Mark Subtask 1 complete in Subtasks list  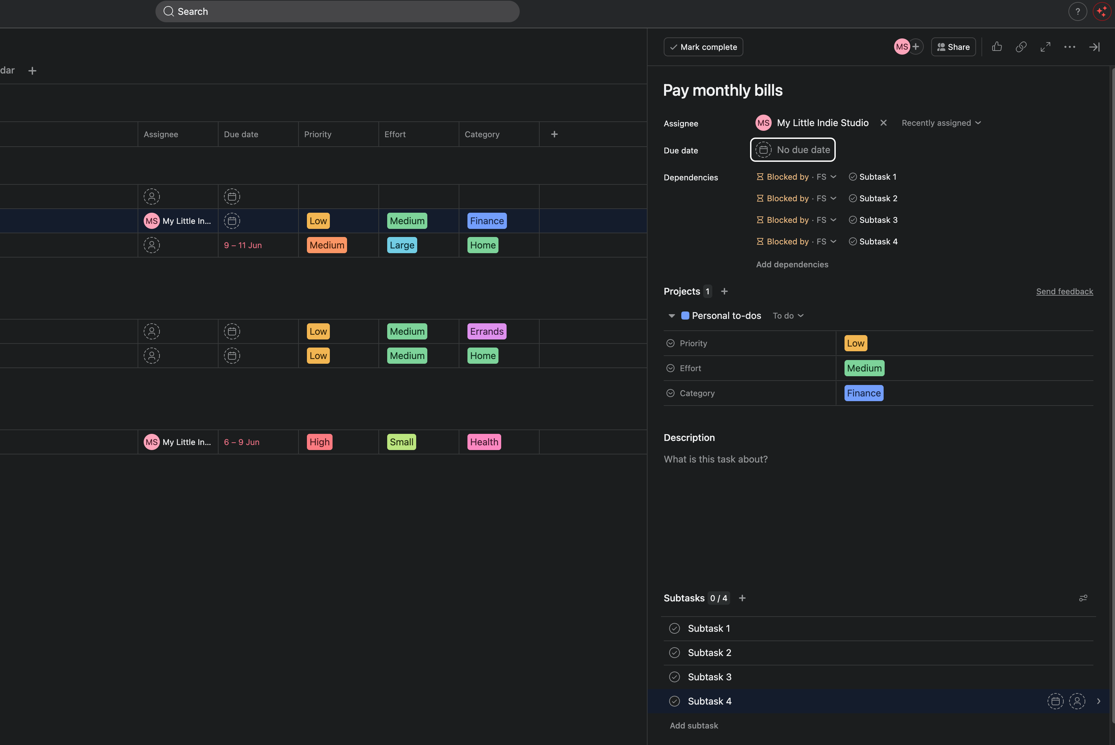click(x=674, y=628)
